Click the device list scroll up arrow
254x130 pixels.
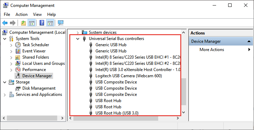click(184, 32)
